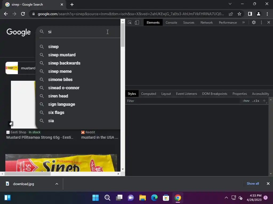Select the 'six flags' suggestion
Screen dimensions: 273x204
[78, 113]
